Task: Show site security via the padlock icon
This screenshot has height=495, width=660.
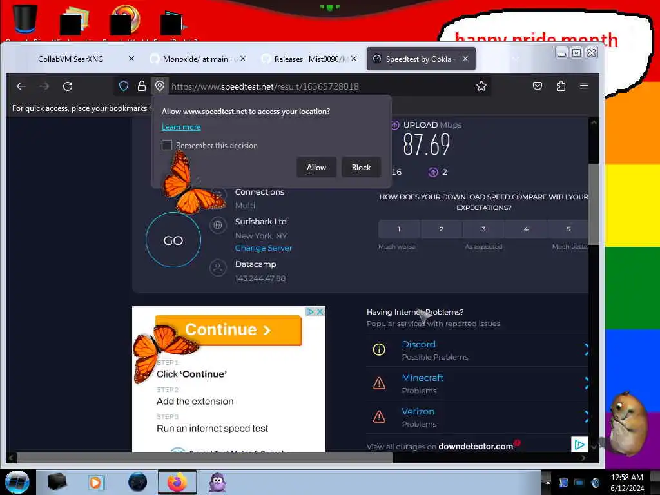Action: coord(142,86)
